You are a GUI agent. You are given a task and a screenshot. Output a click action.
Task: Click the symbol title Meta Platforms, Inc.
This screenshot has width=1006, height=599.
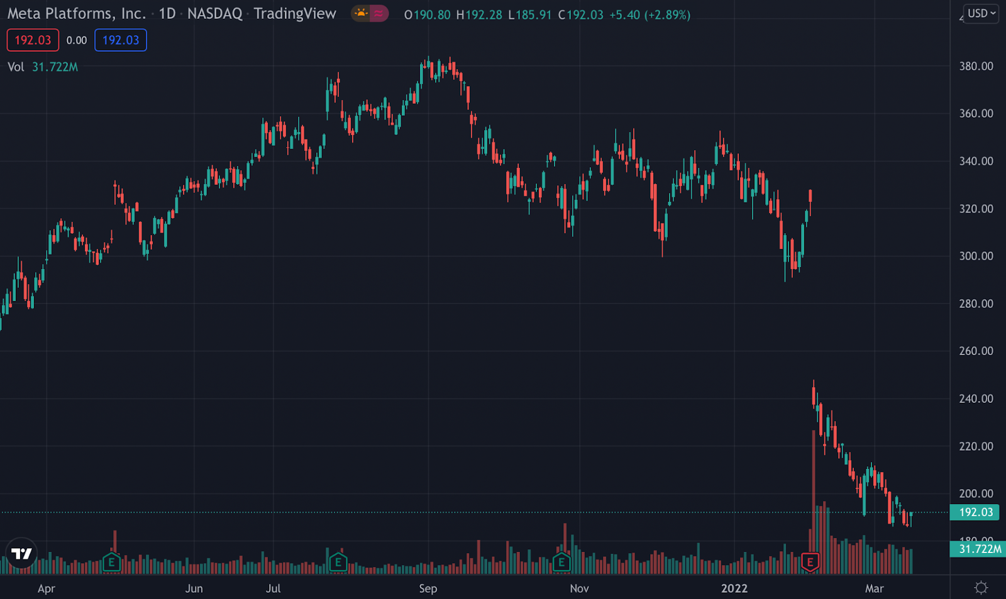(77, 13)
